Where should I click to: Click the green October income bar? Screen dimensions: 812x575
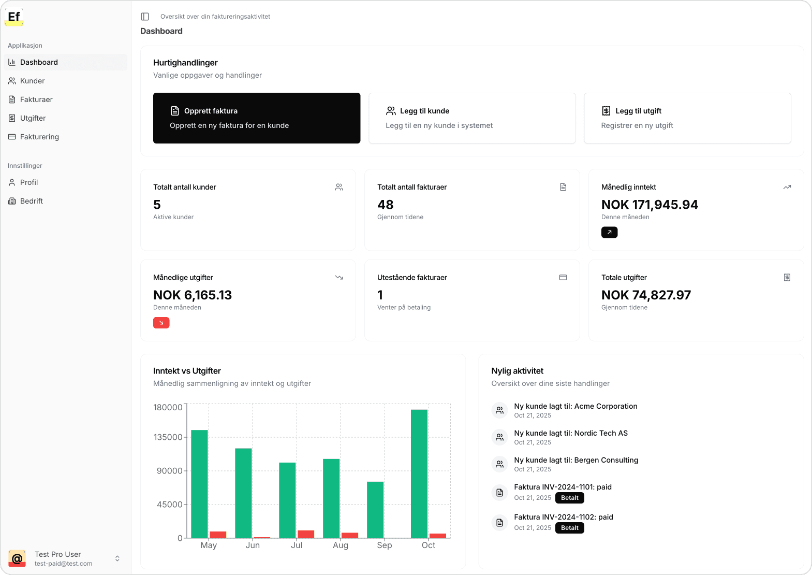pos(419,473)
